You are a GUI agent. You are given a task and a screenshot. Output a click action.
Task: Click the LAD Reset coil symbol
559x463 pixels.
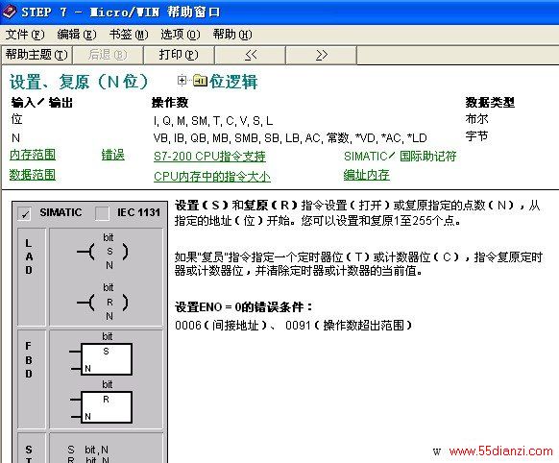point(103,303)
